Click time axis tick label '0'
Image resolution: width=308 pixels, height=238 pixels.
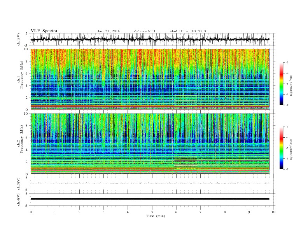(31, 212)
